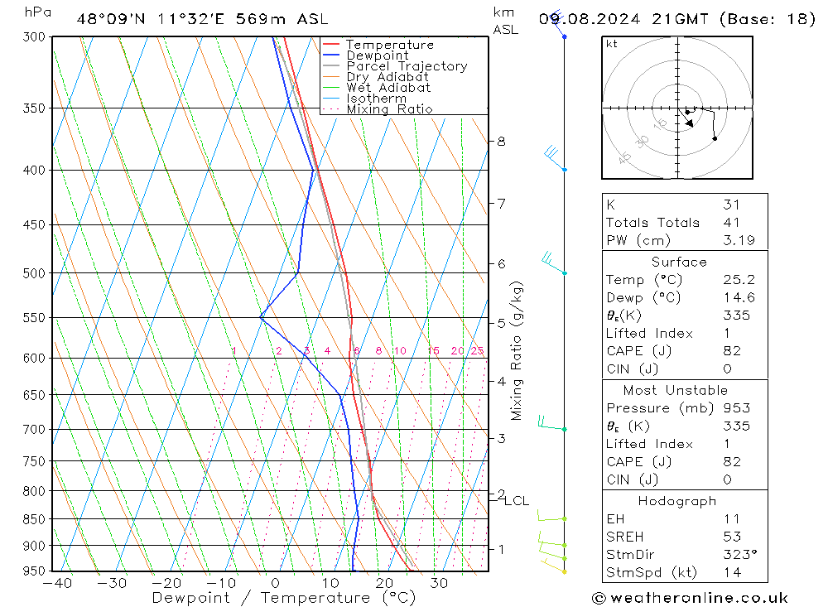The height and width of the screenshot is (607, 828).
Task: Click the Hodograph section header in table
Action: (x=678, y=501)
